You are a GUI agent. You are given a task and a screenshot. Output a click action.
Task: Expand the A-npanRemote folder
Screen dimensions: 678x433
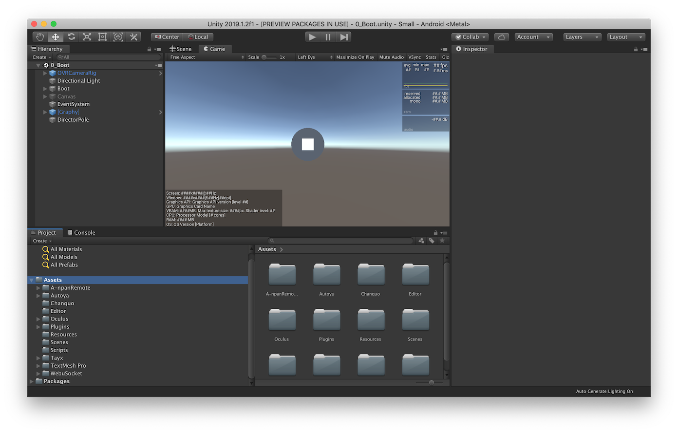[x=38, y=288]
